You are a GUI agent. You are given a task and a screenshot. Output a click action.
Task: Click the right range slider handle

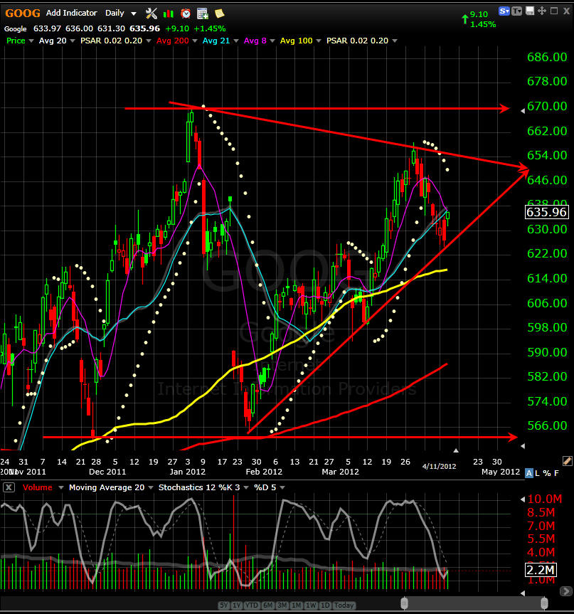click(544, 603)
